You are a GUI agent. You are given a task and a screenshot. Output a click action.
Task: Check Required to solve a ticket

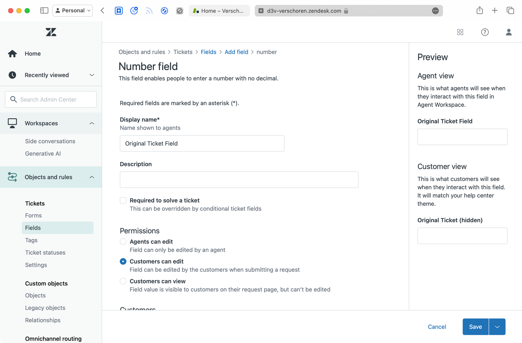coord(123,201)
